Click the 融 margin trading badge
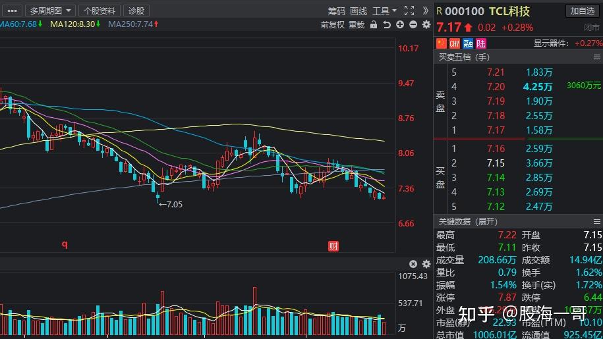This screenshot has height=339, width=603. (468, 43)
